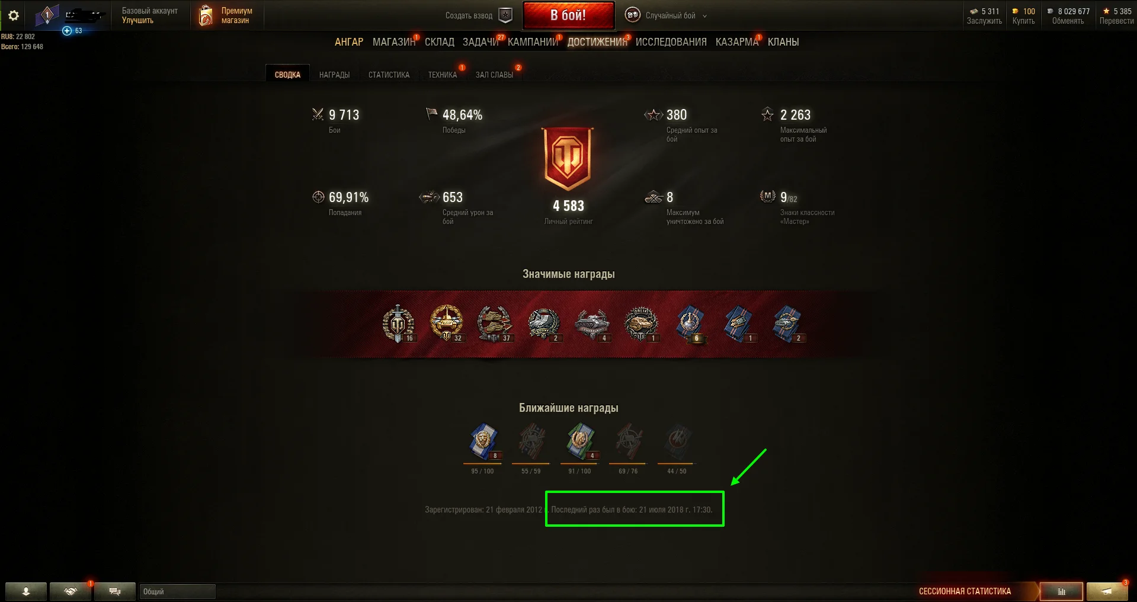The image size is (1137, 602).
Task: Open the Исследования menu
Action: click(x=671, y=42)
